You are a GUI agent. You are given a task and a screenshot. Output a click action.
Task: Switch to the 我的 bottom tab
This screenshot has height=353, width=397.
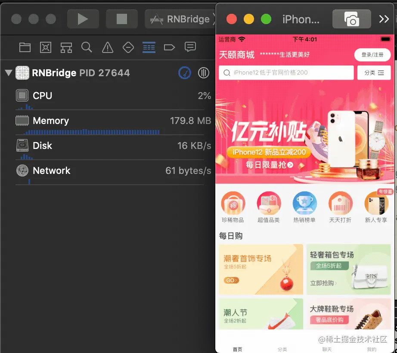pos(372,349)
